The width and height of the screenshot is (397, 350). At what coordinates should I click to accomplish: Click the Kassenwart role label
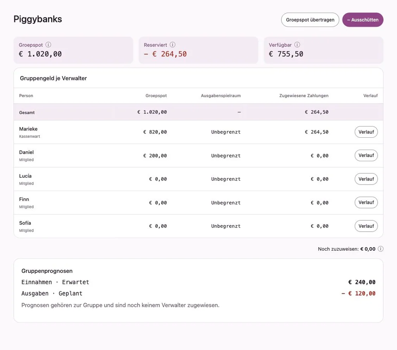point(29,136)
